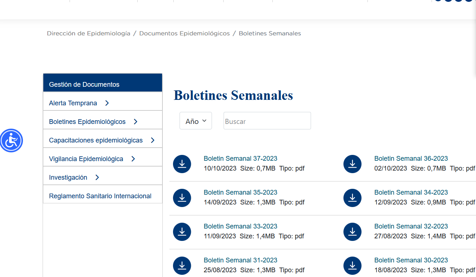Screen dimensions: 476x277
Task: Open Reglamento Sanitario Internacional menu item
Action: (x=100, y=196)
